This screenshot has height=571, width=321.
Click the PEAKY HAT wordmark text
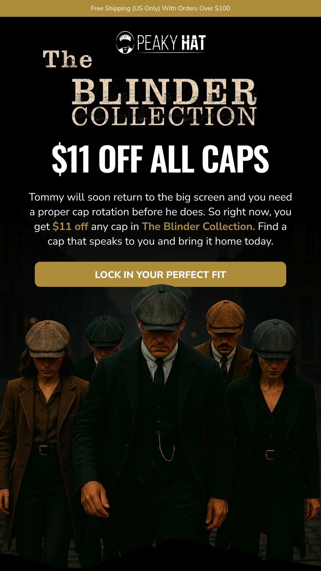pyautogui.click(x=171, y=43)
